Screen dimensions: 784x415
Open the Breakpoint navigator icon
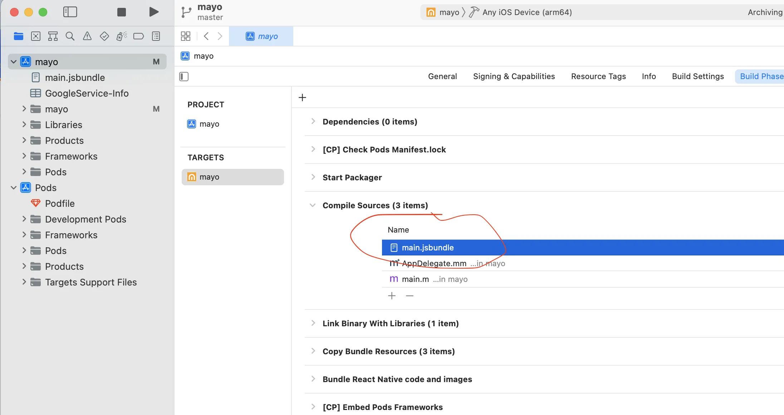tap(138, 36)
